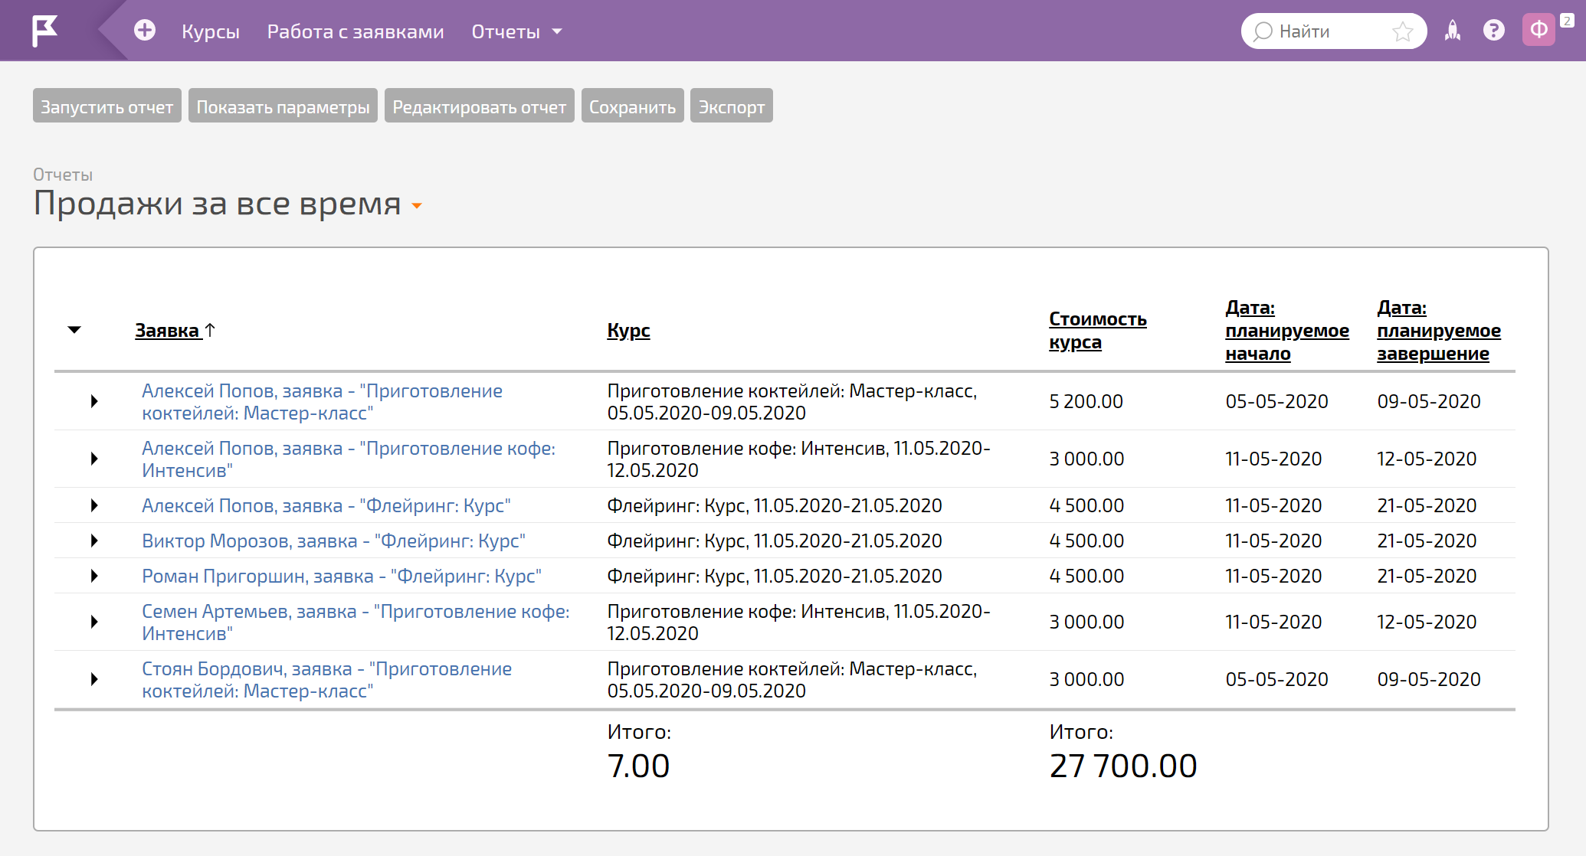Viewport: 1586px width, 856px height.
Task: Expand row Роман Пригоршин Флейринг
Action: point(94,576)
